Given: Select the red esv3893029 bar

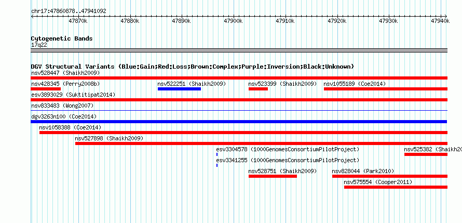Looking at the screenshot, I should pos(239,100).
